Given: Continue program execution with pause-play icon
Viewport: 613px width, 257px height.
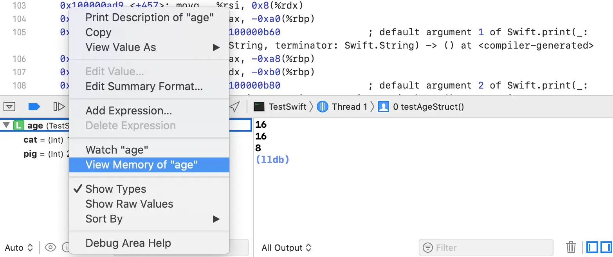Looking at the screenshot, I should 59,107.
